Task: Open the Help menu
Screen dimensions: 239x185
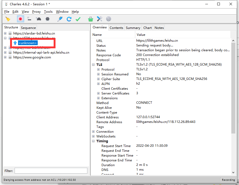Action: click(75, 12)
